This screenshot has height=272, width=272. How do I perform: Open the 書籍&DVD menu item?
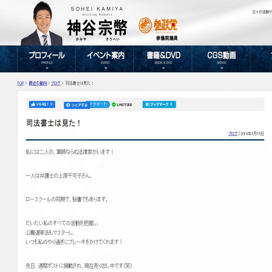point(163,59)
